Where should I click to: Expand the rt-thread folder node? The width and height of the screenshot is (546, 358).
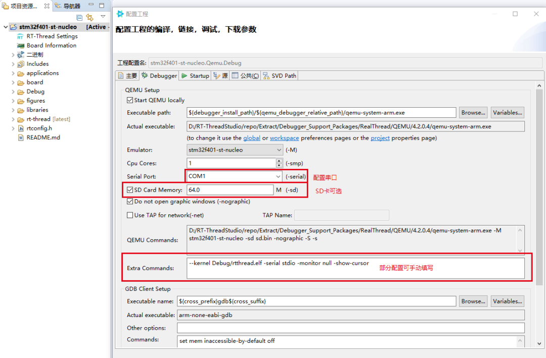13,119
